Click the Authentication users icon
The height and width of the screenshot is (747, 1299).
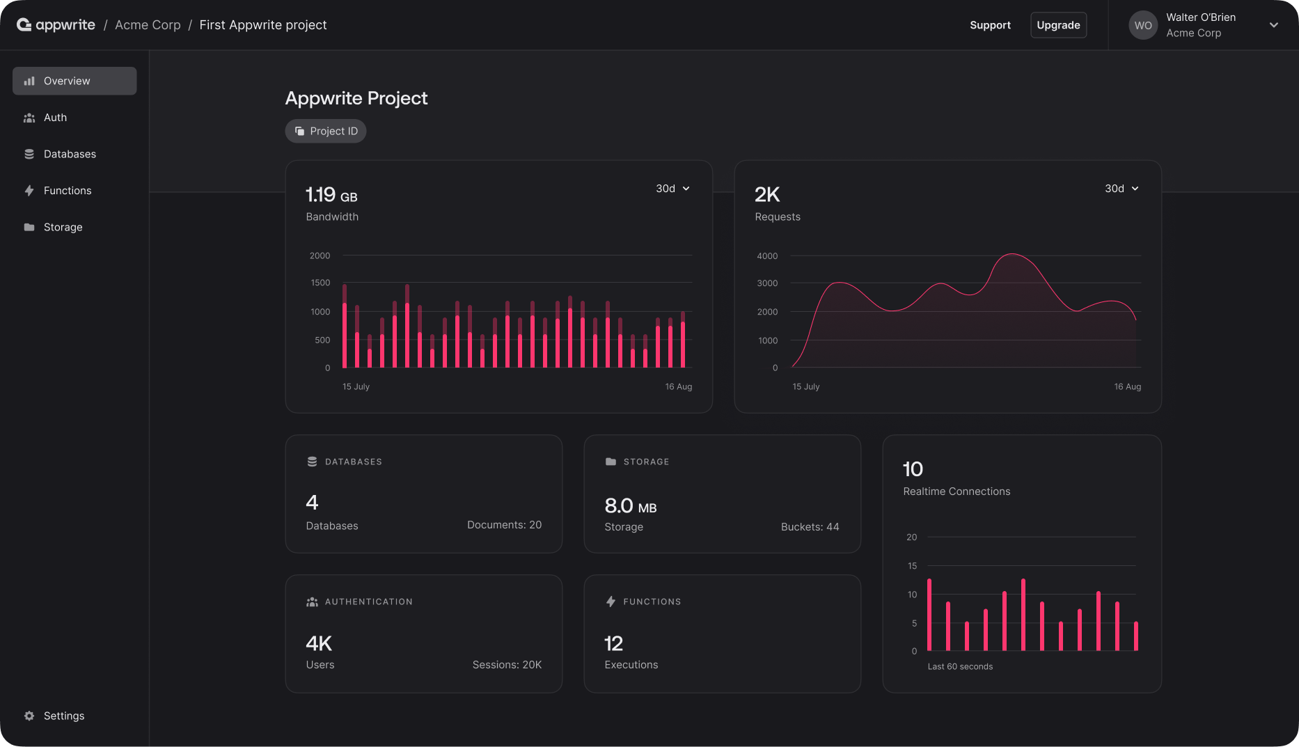click(311, 601)
